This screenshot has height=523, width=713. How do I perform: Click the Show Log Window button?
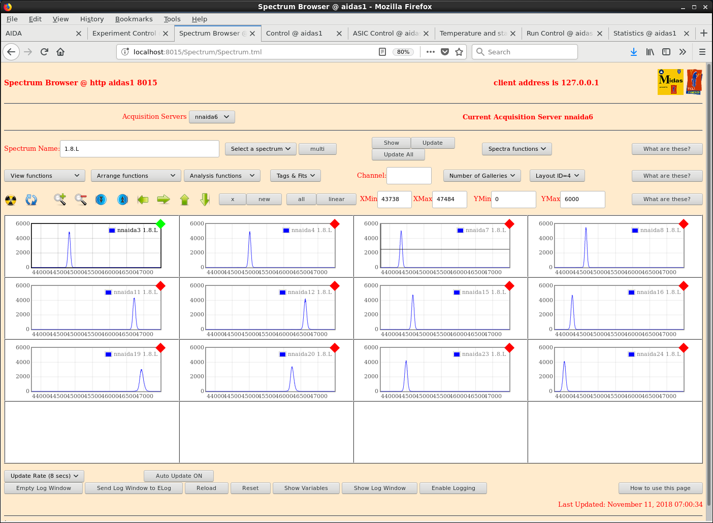tap(380, 488)
